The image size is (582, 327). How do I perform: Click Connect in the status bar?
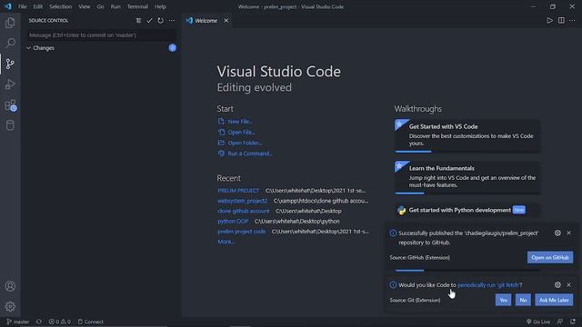coord(91,322)
